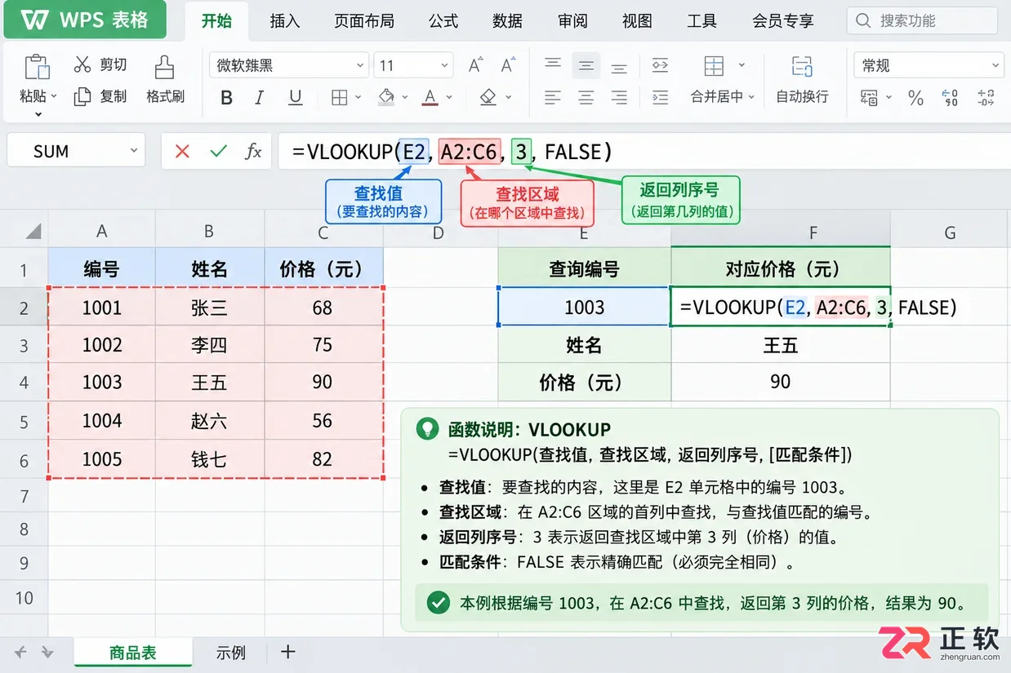The width and height of the screenshot is (1011, 673).
Task: Select cell E2 containing 1003
Action: (584, 308)
